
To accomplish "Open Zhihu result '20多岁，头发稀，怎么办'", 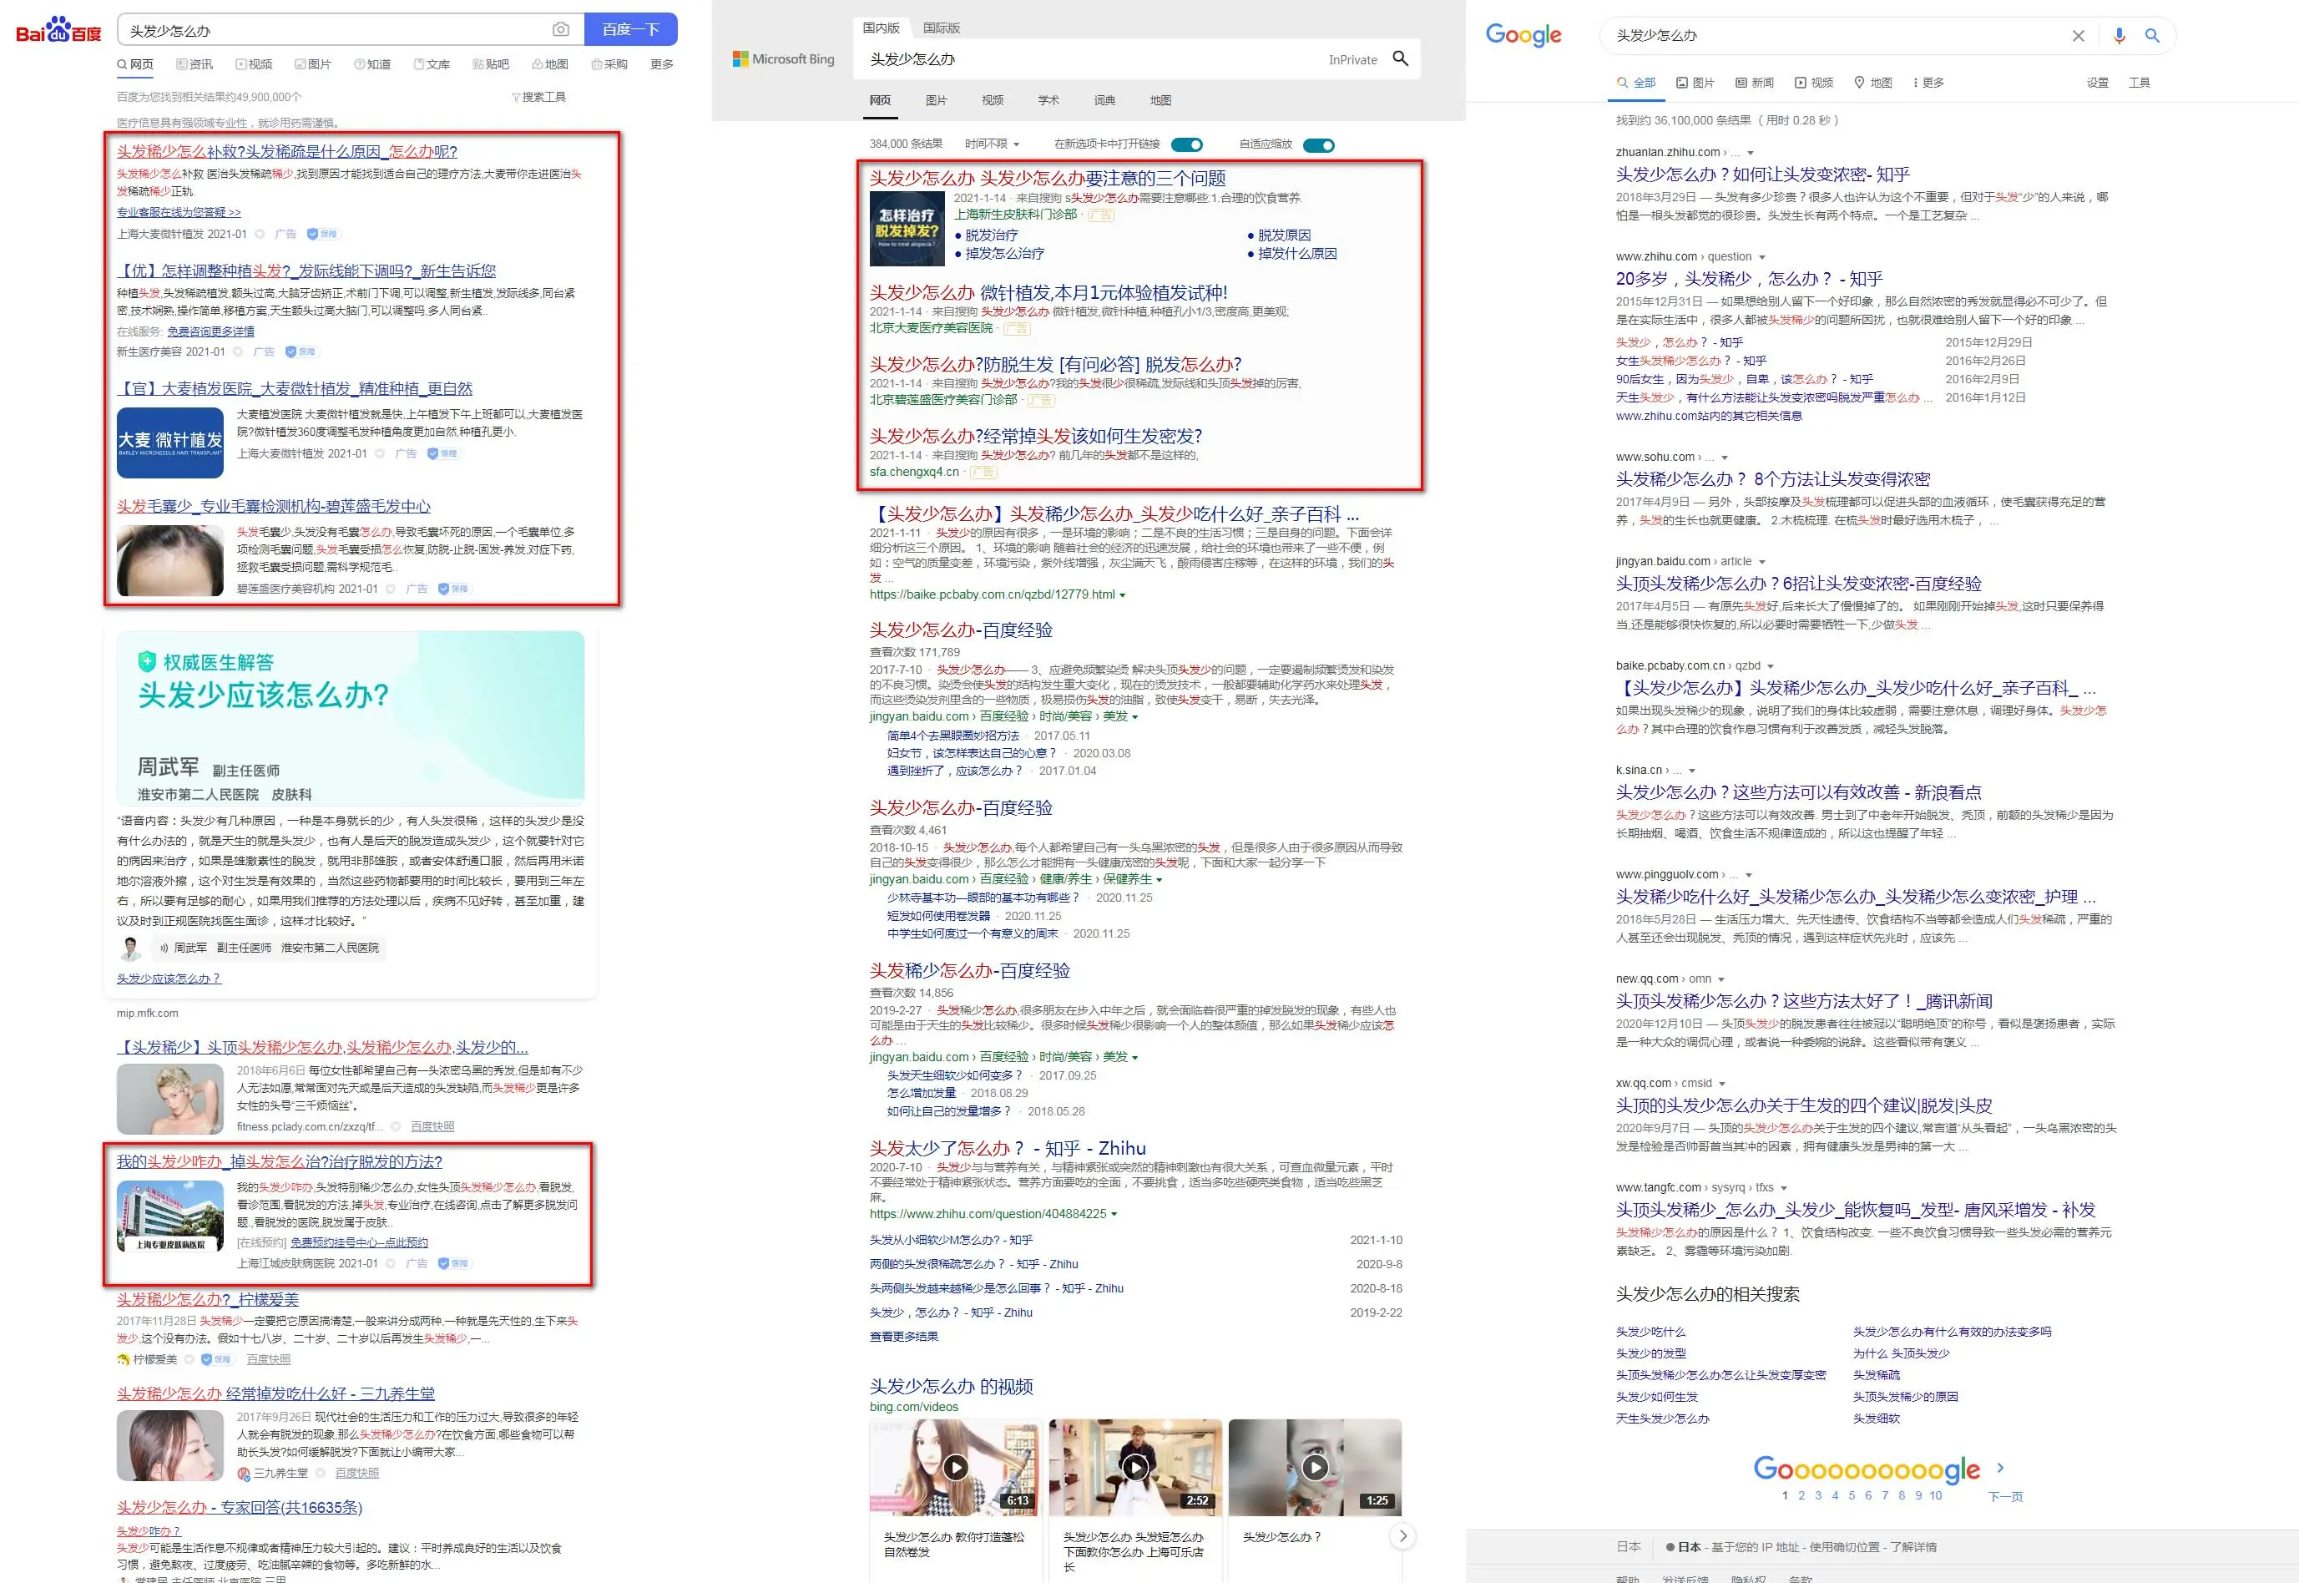I will (x=1749, y=279).
